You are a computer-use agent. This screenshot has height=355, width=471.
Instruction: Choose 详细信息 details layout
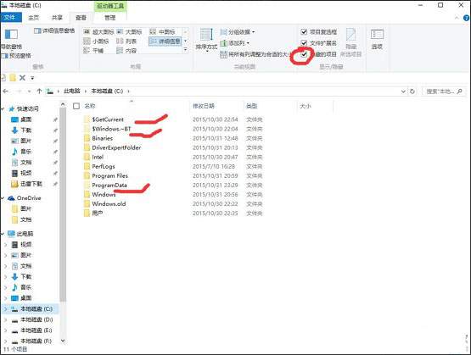165,41
